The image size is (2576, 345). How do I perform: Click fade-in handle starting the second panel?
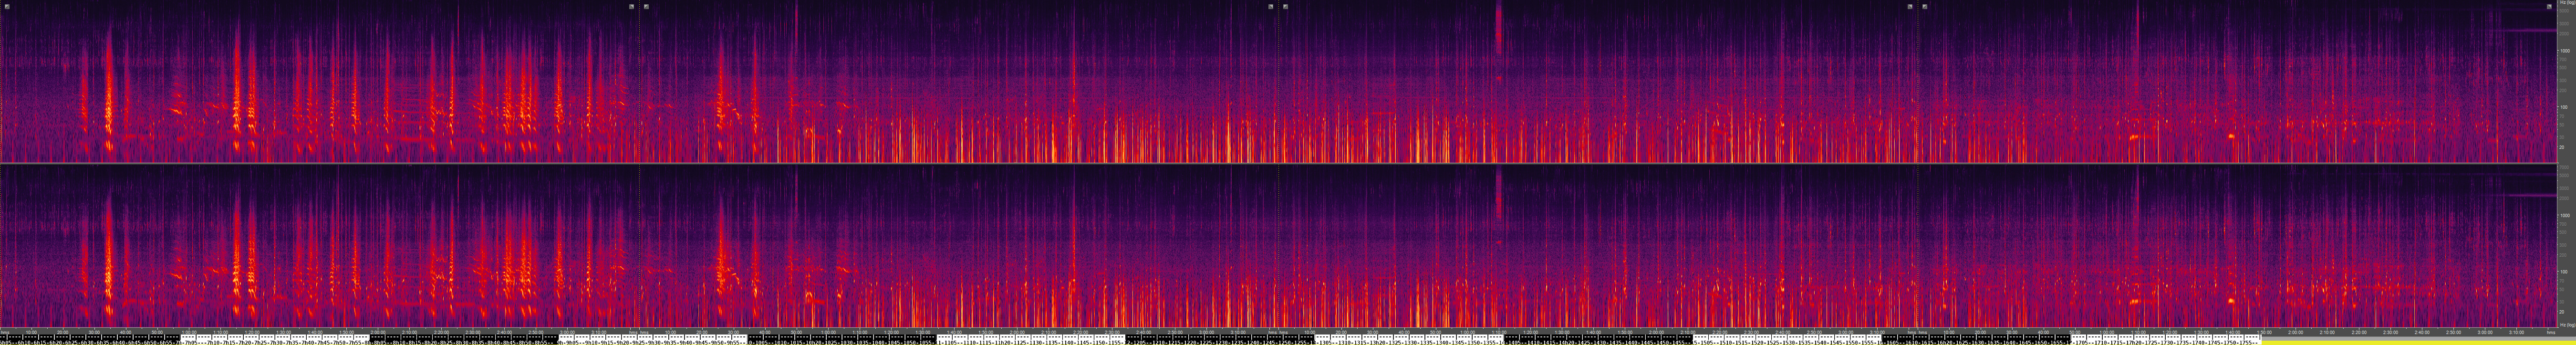point(646,6)
